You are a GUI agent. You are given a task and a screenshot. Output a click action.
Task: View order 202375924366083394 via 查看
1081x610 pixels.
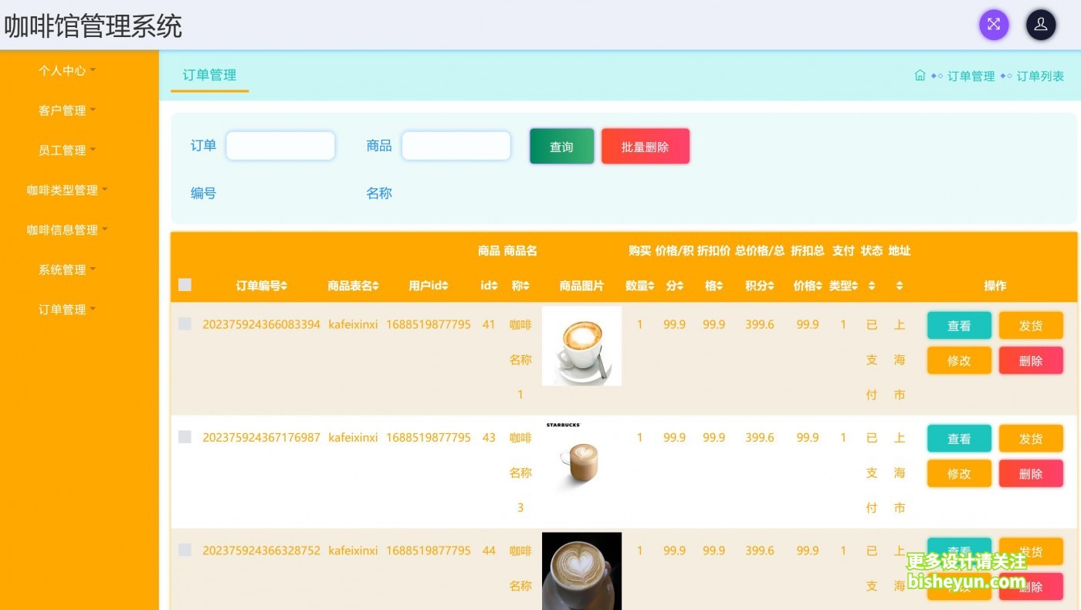coord(959,326)
